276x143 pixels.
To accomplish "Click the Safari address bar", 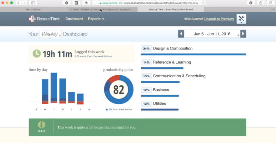I will point(149,3).
